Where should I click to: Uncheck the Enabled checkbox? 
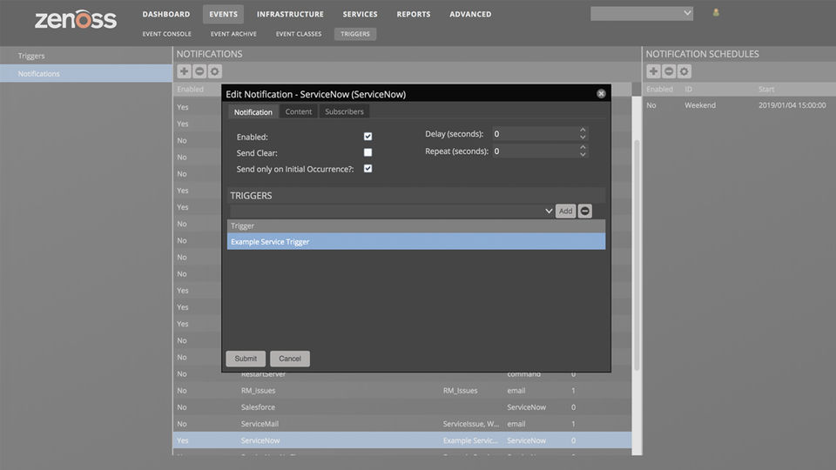pos(367,137)
